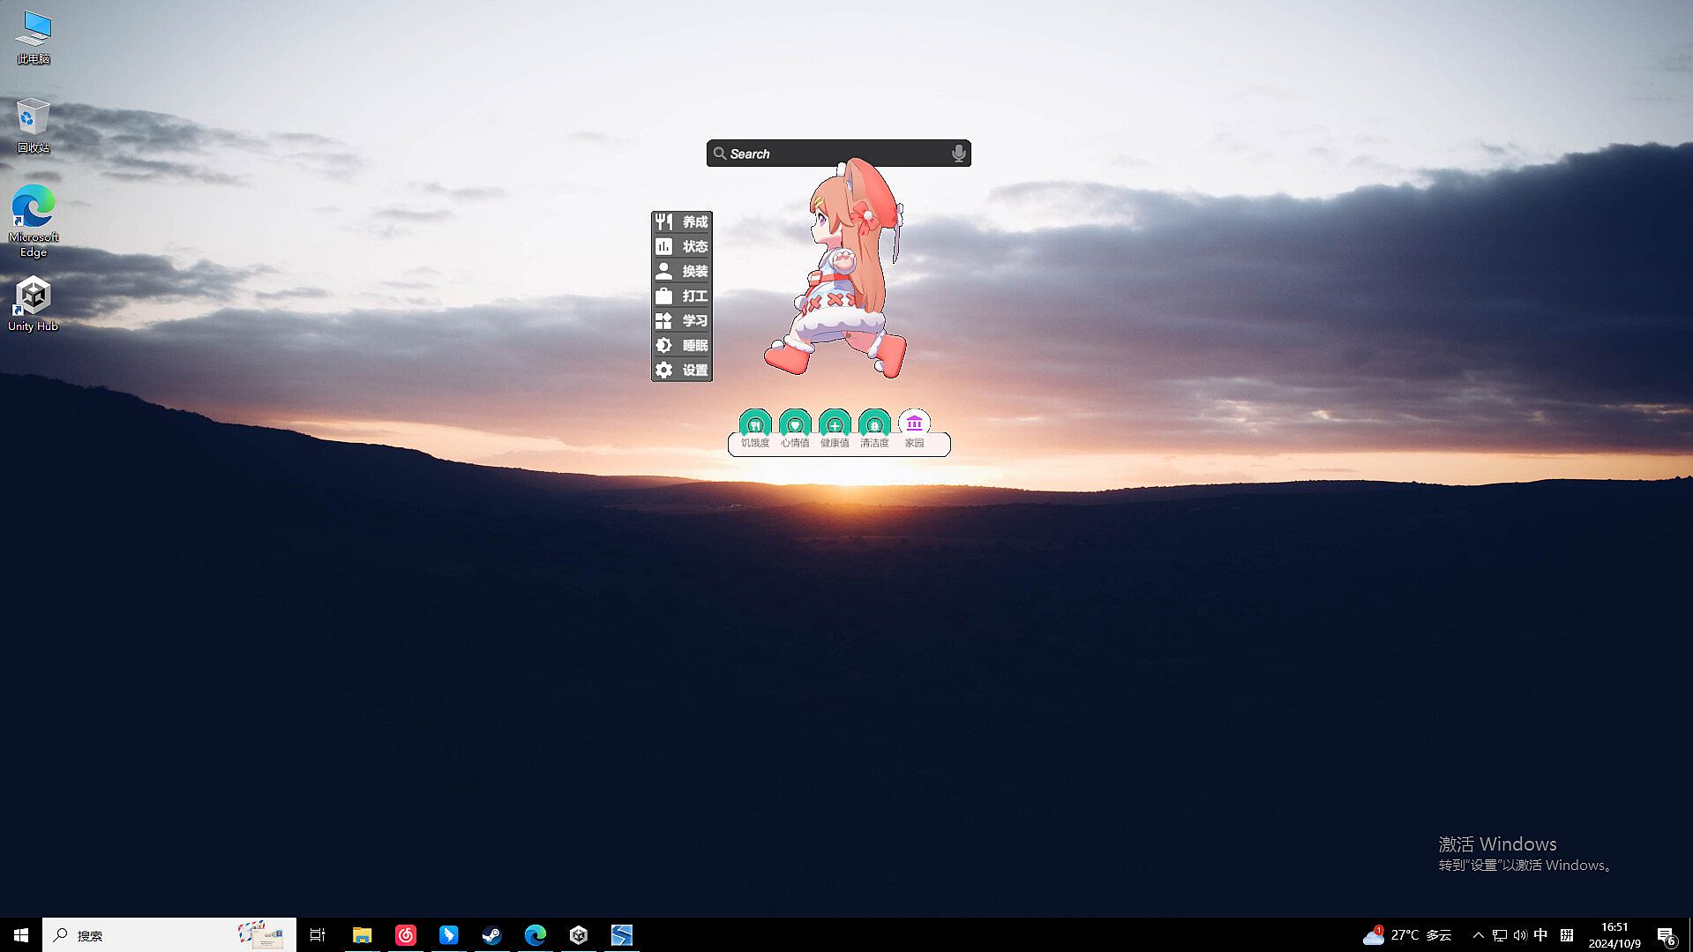Open Task View from the taskbar
Image resolution: width=1693 pixels, height=952 pixels.
(x=318, y=935)
